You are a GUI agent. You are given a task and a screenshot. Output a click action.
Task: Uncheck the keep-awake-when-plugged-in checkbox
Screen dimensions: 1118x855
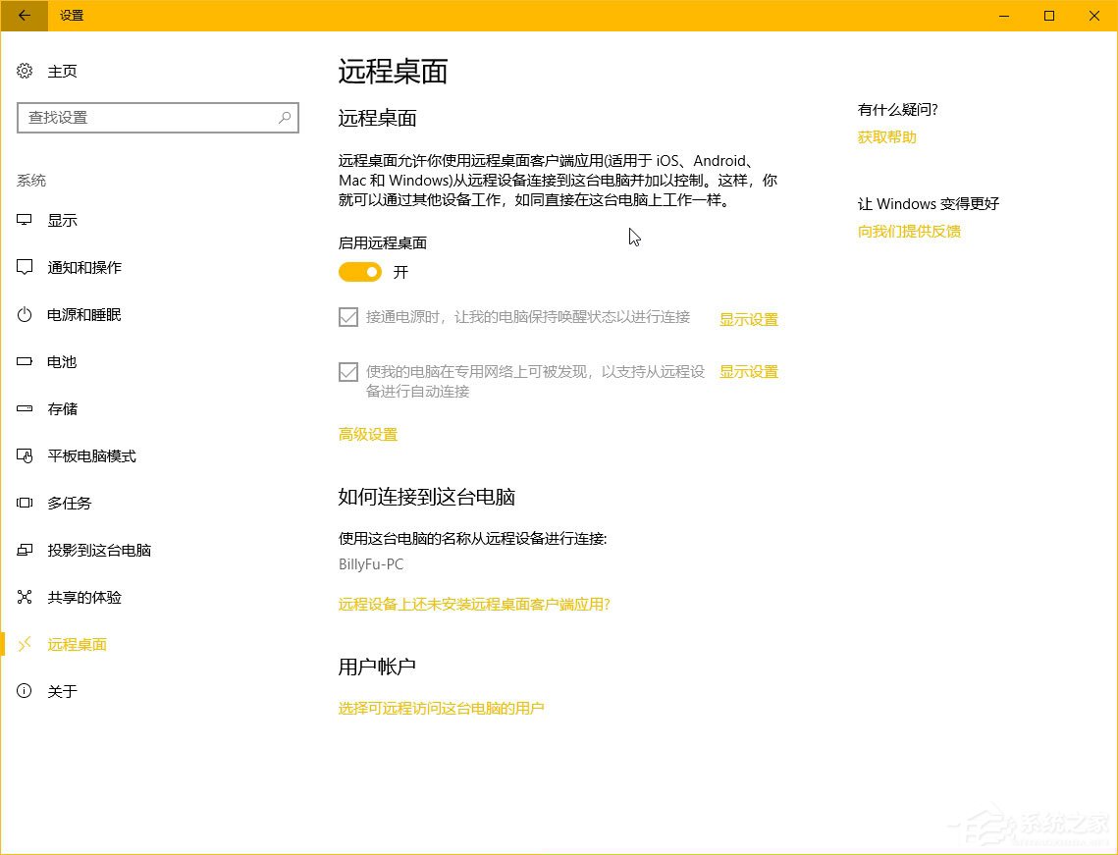tap(347, 317)
